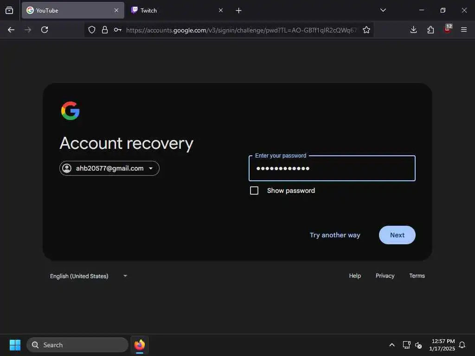Close the Twitch tab

221,10
